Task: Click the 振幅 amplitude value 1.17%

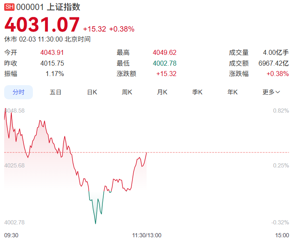Action: click(55, 74)
